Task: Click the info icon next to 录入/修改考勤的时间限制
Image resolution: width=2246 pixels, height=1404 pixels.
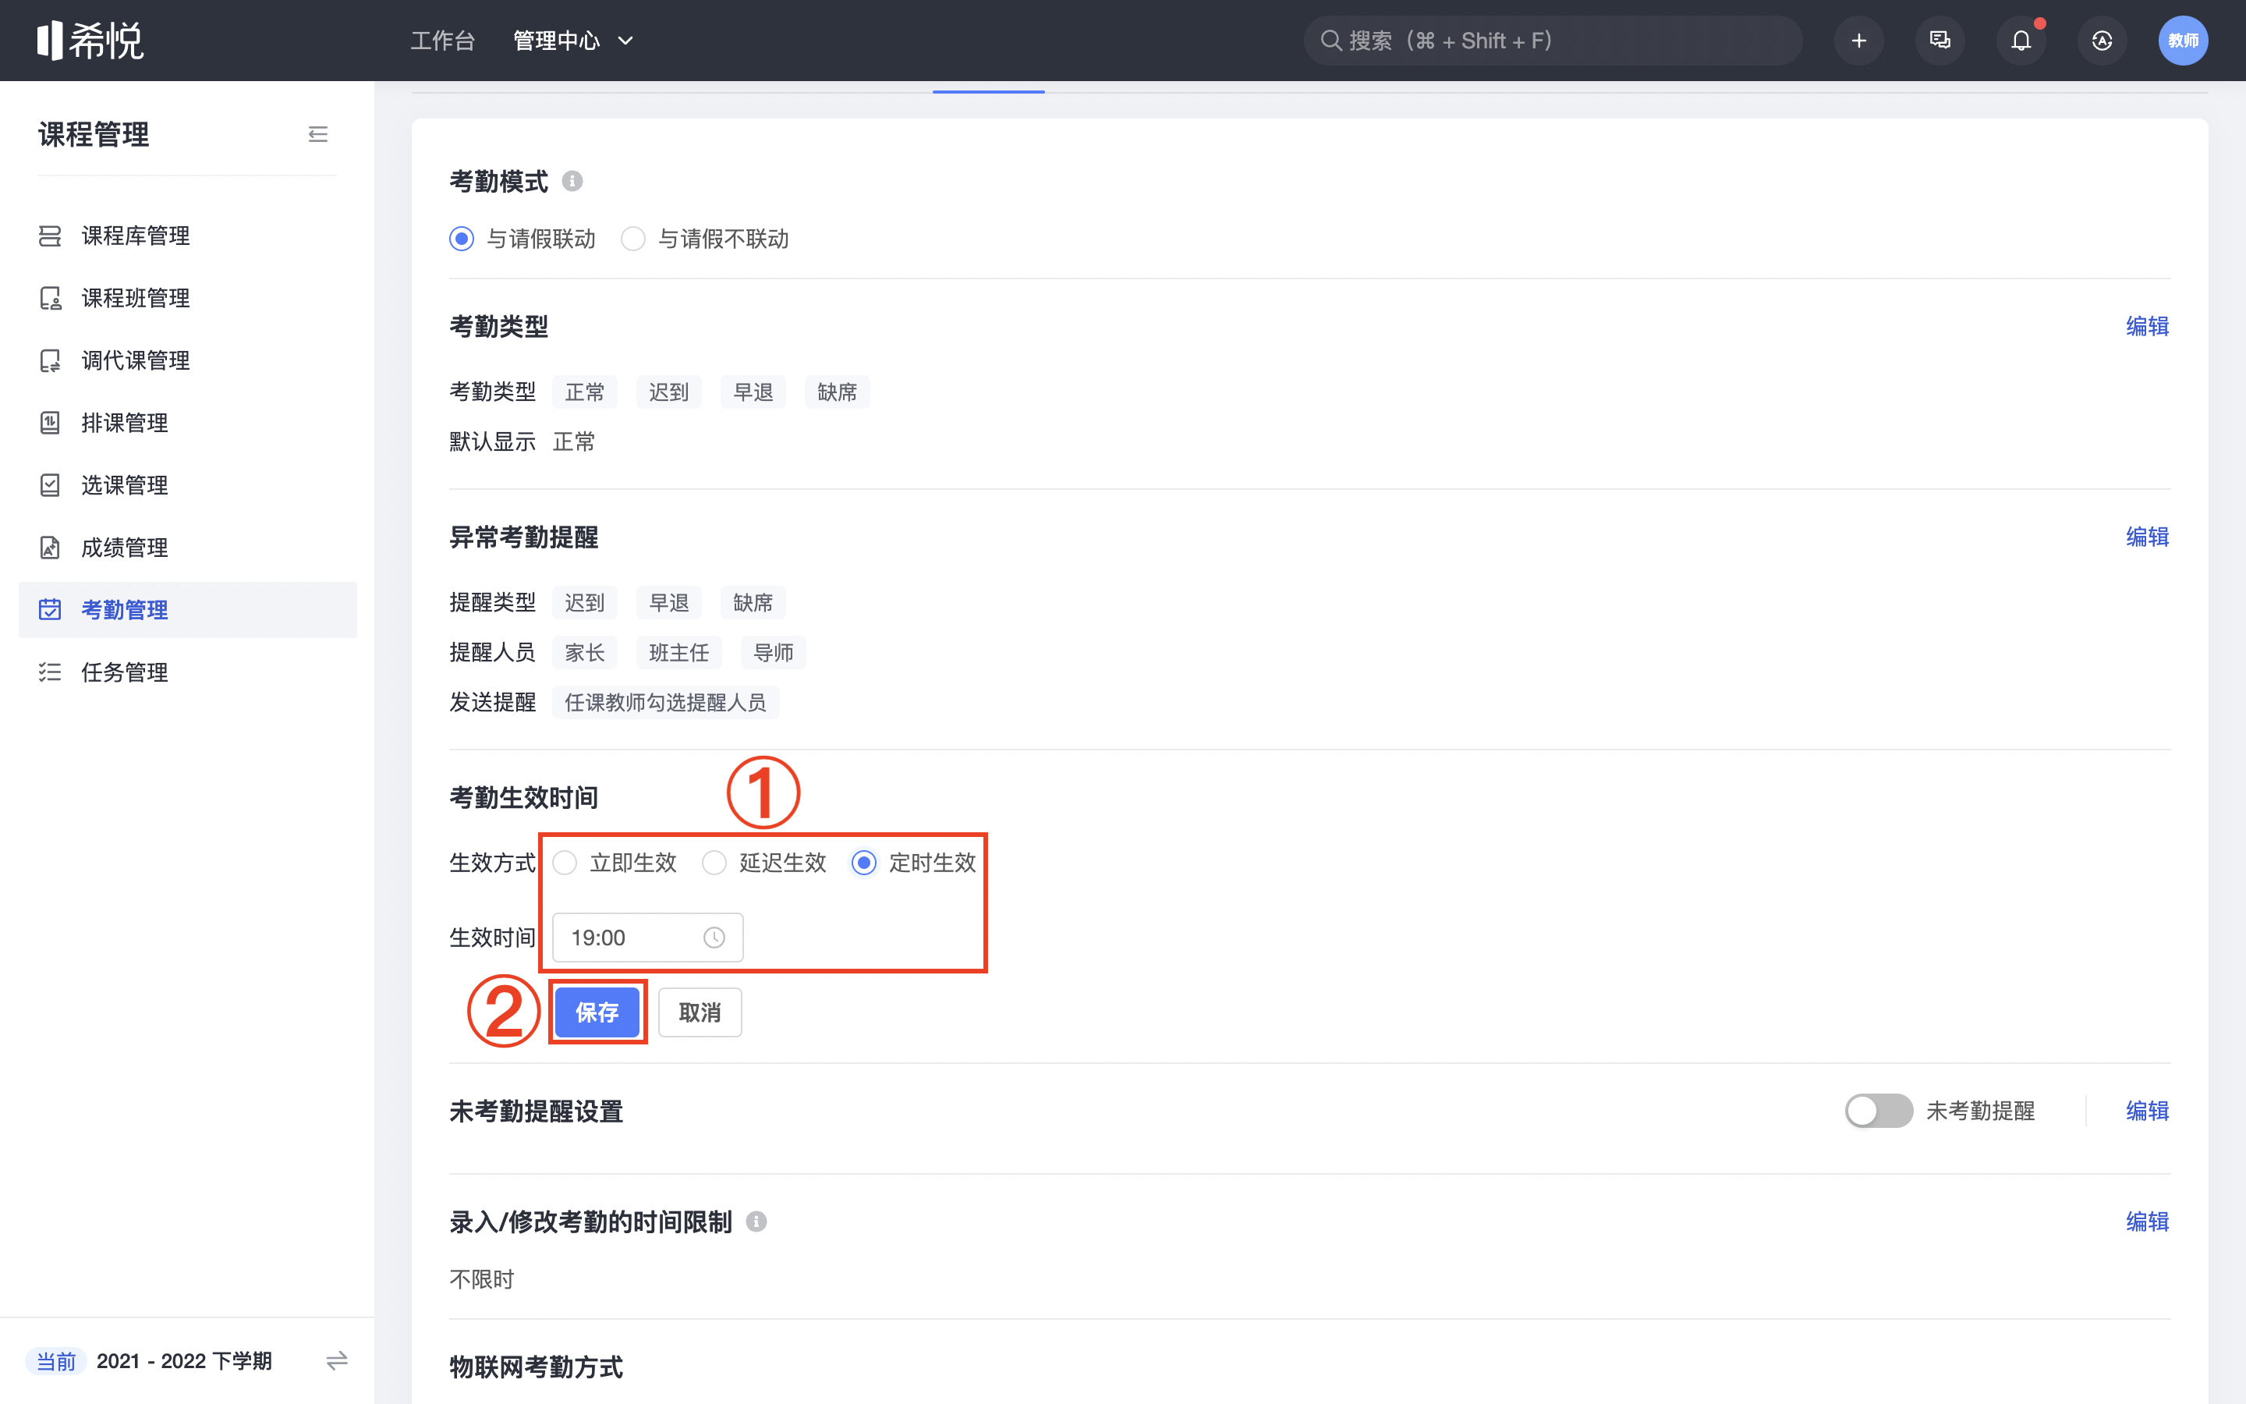Action: point(756,1222)
